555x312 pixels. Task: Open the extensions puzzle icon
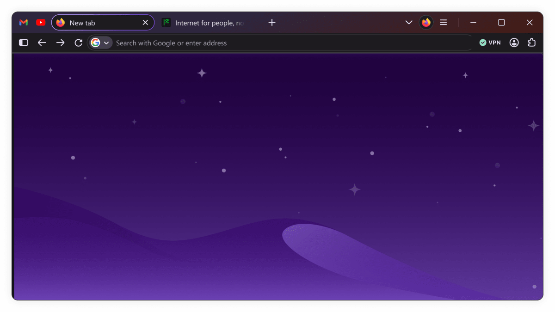click(x=532, y=43)
